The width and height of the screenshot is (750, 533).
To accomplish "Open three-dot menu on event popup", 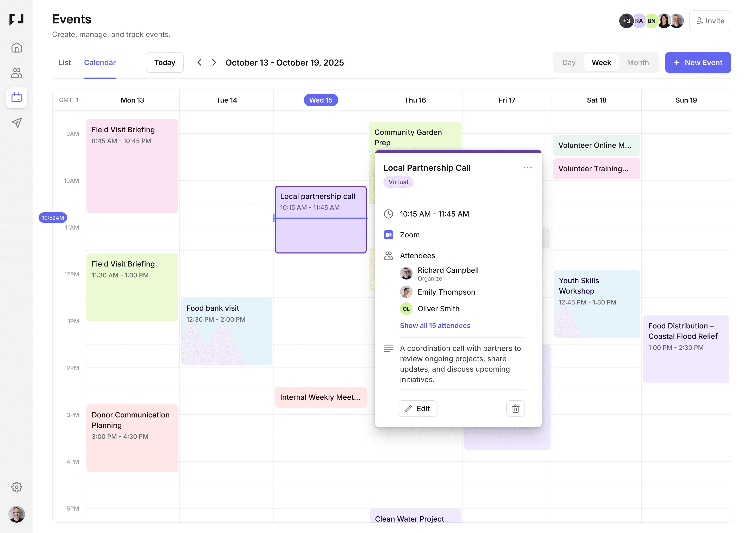I will click(x=527, y=167).
